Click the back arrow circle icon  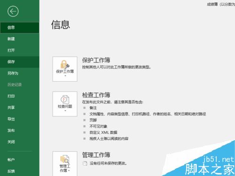pos(13,11)
